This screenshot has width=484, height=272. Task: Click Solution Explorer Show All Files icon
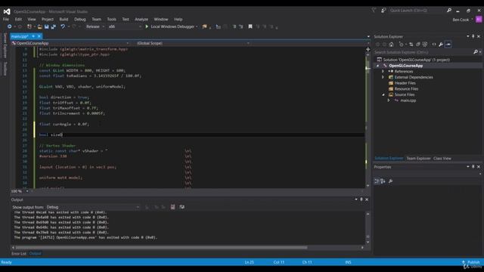point(425,45)
